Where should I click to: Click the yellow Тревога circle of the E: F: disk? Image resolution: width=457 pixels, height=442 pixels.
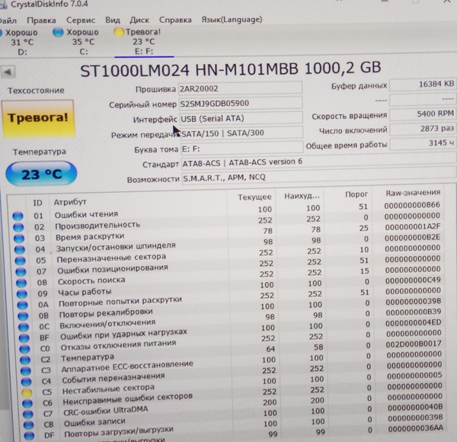[119, 33]
